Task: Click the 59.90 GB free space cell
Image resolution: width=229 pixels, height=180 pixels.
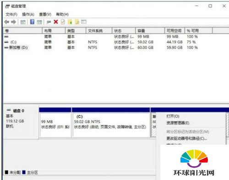Action: [174, 48]
